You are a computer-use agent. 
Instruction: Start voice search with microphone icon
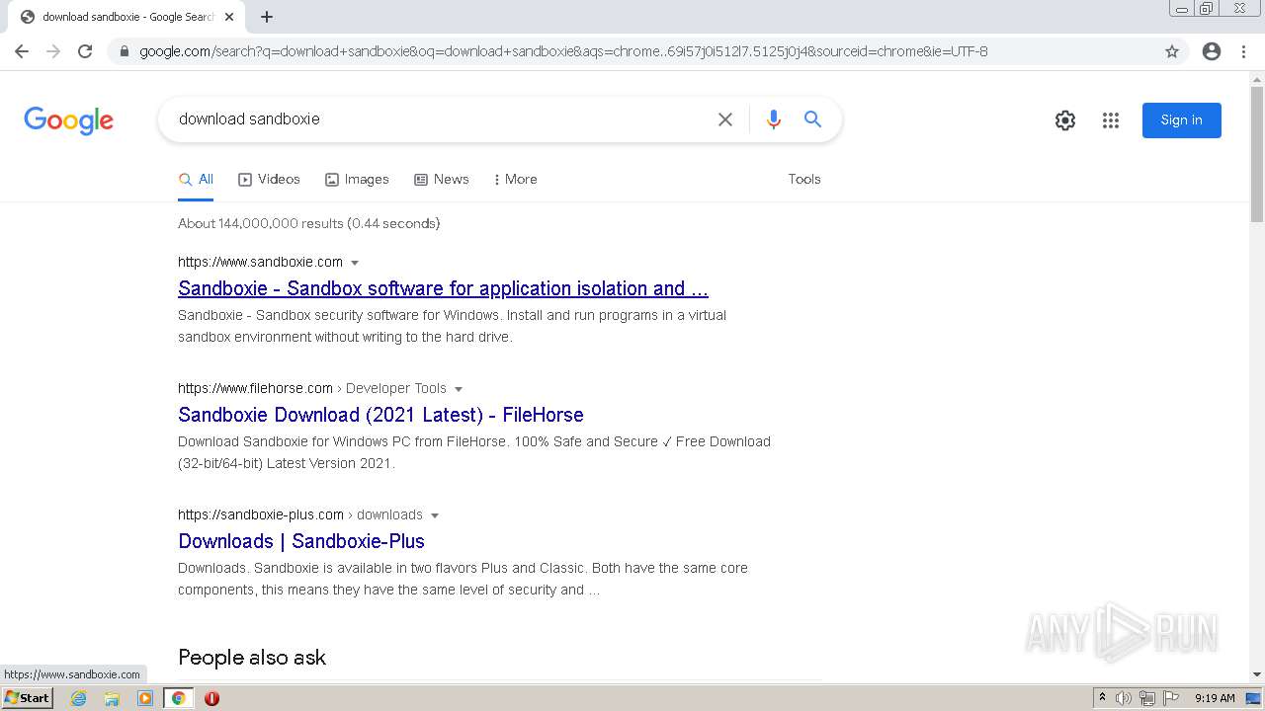(x=774, y=119)
